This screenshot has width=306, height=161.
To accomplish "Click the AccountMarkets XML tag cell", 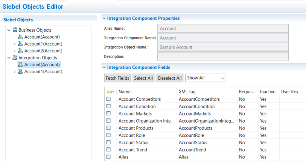I will point(195,114).
